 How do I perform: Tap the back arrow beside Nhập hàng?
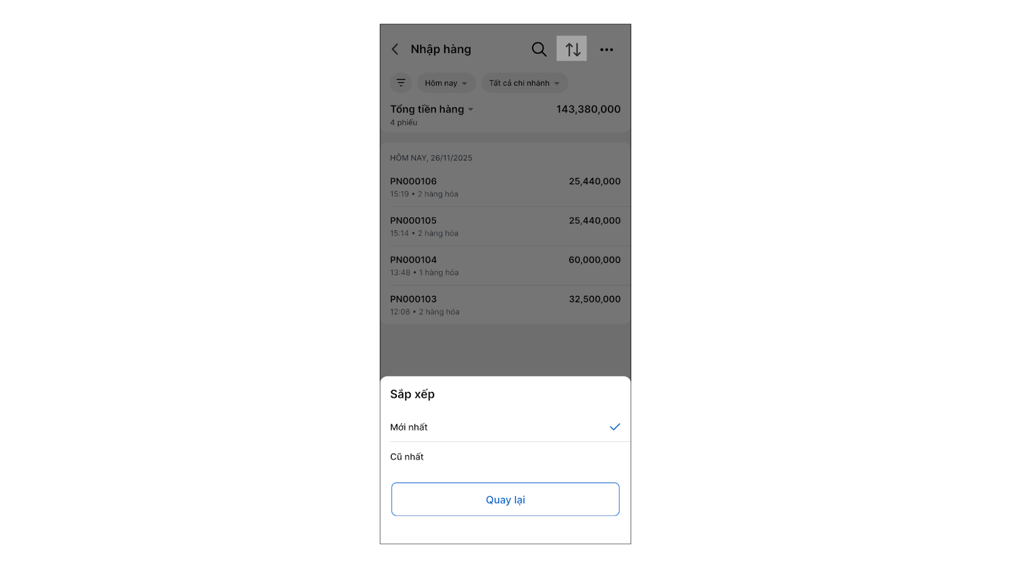click(395, 49)
